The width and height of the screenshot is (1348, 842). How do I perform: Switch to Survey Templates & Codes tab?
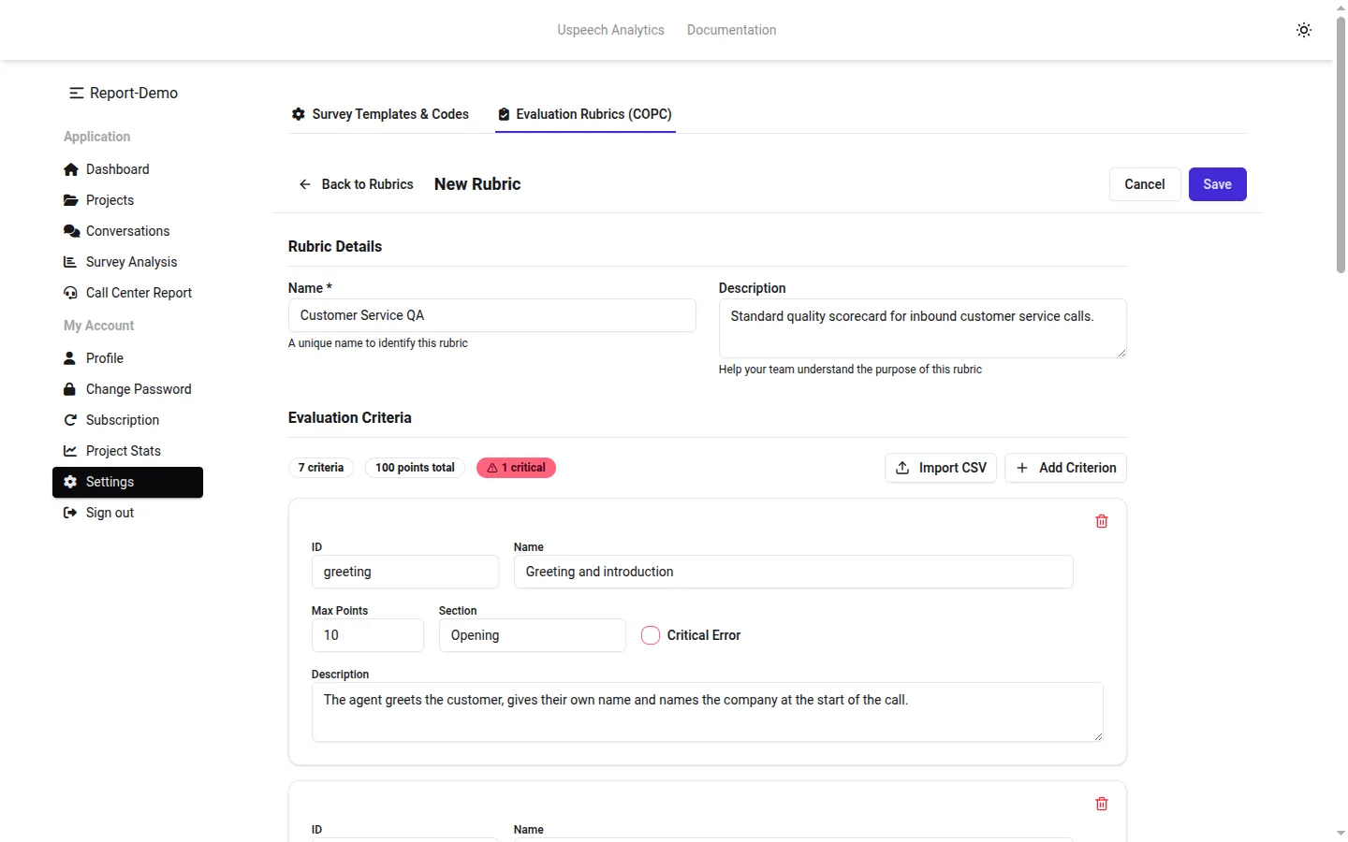tap(380, 114)
